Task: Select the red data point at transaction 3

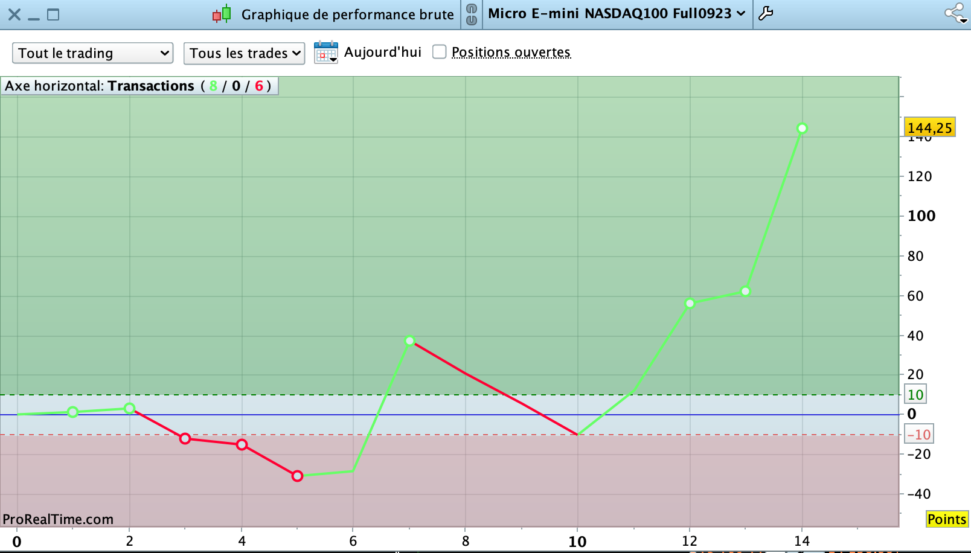Action: click(185, 438)
